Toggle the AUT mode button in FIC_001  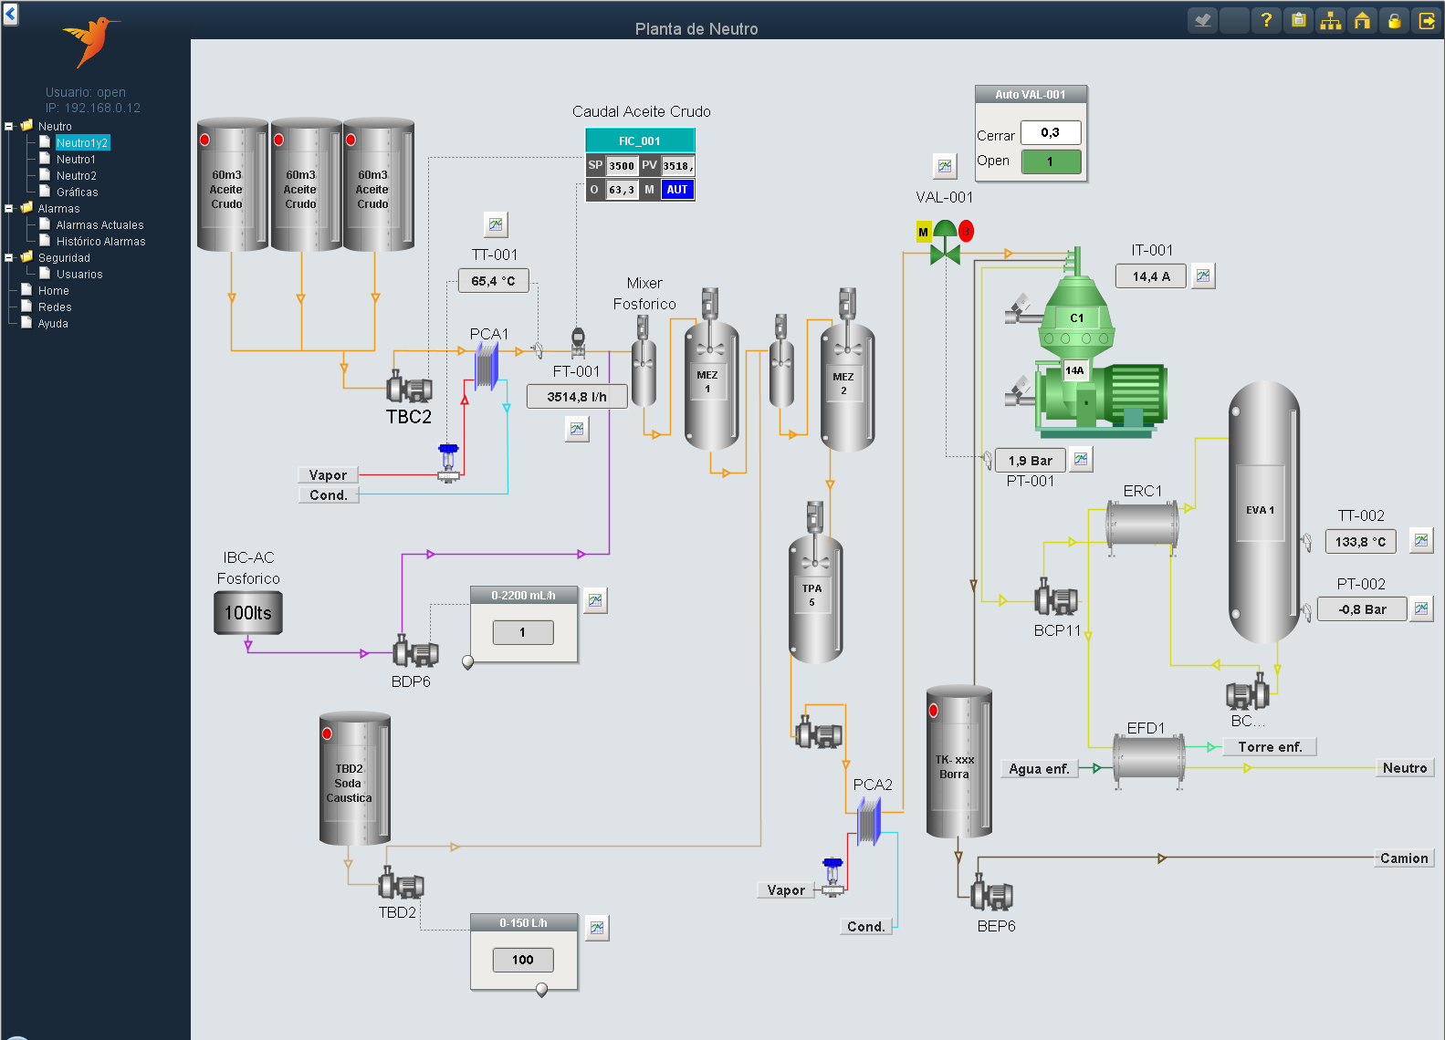click(676, 190)
